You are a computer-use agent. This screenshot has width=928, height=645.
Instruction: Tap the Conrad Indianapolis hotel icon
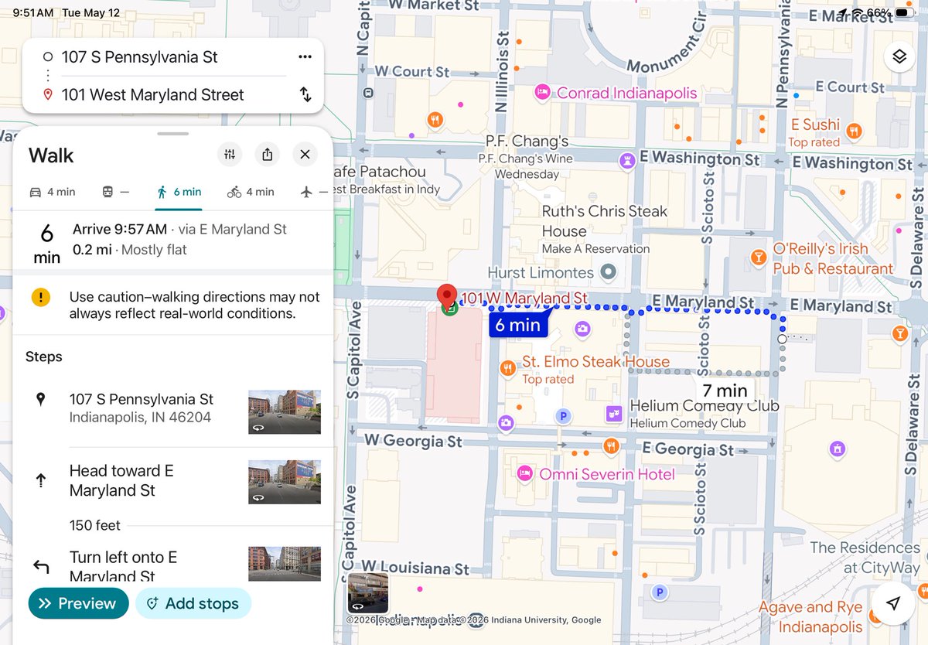[544, 93]
